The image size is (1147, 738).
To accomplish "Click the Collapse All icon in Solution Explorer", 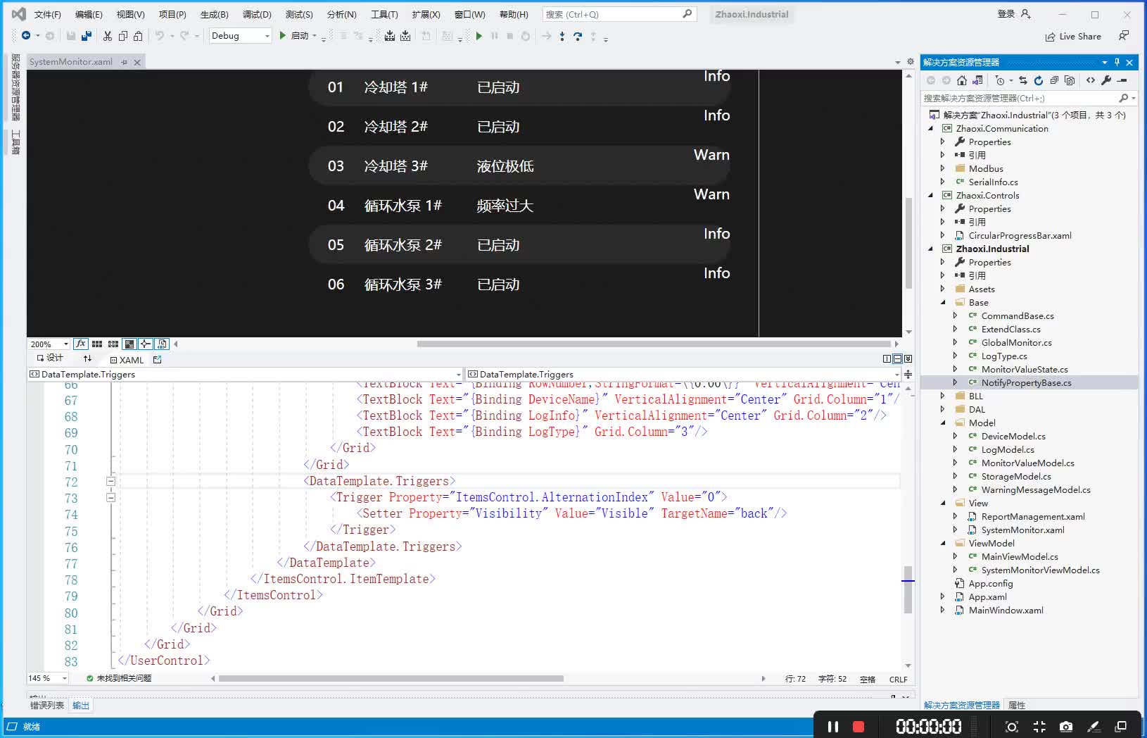I will (1054, 80).
